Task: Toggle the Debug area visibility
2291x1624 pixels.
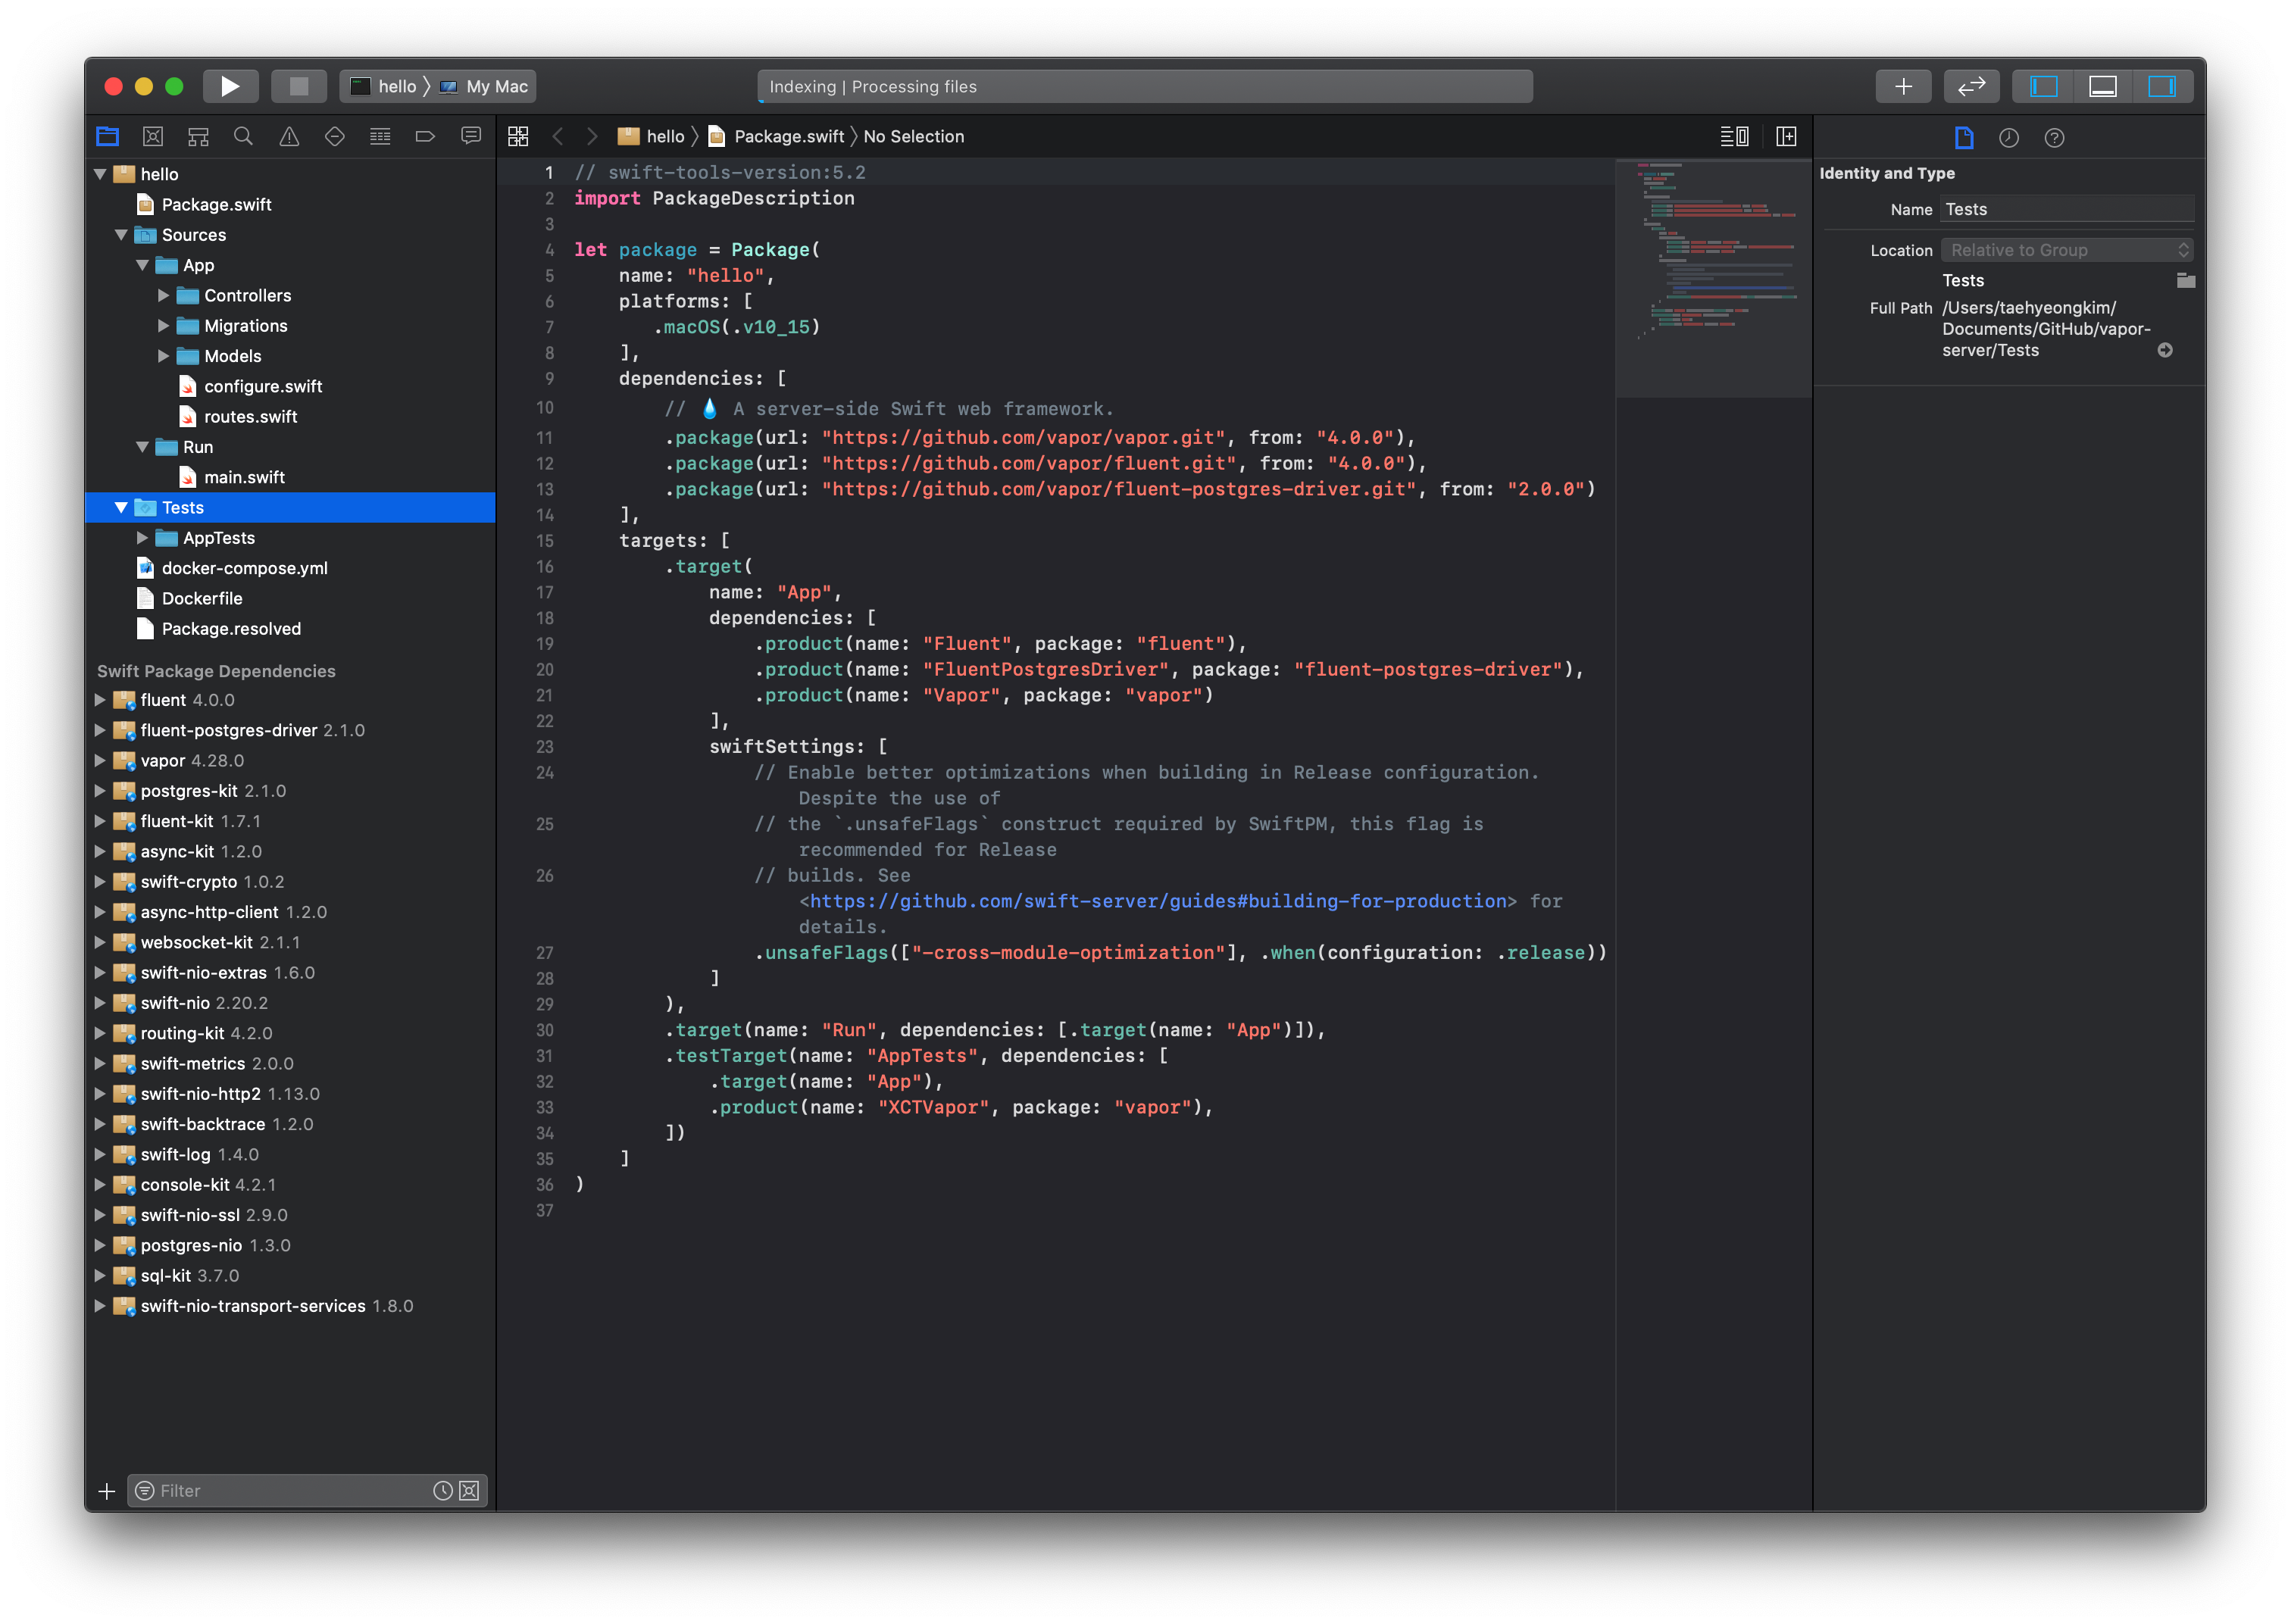Action: [2103, 86]
